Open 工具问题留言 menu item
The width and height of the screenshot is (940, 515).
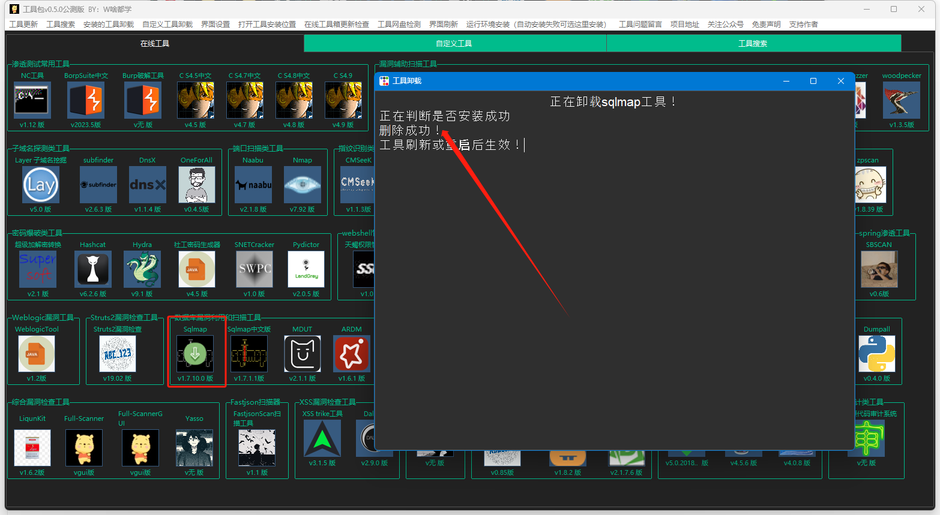(640, 25)
